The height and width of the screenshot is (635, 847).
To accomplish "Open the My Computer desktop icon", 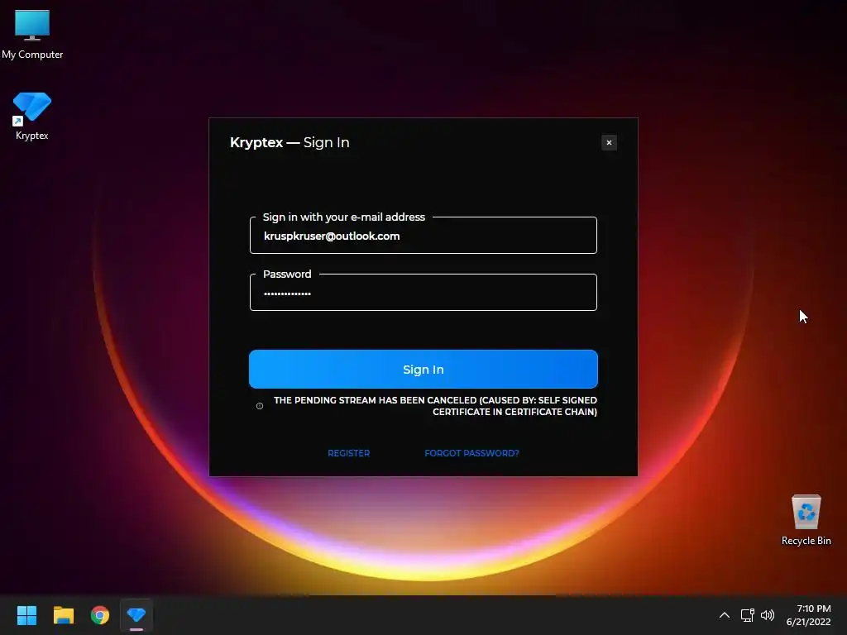I will [32, 35].
